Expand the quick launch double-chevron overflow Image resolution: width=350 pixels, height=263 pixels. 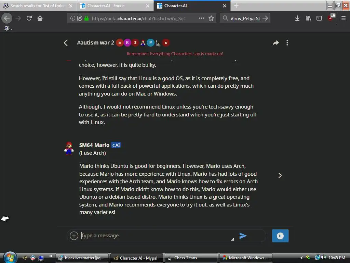coord(51,256)
